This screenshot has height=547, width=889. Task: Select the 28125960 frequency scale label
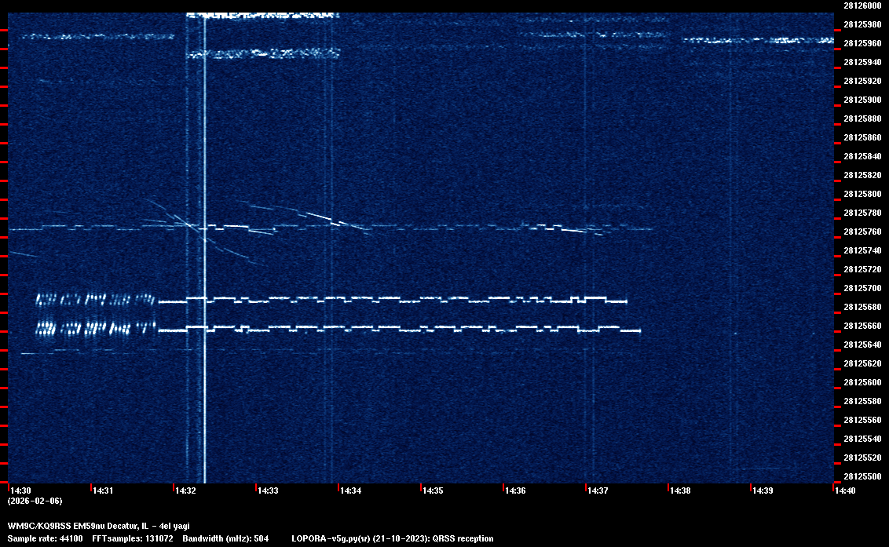pos(862,43)
